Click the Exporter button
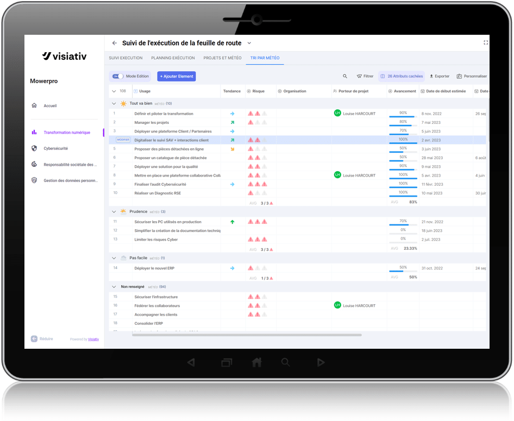 tap(440, 77)
